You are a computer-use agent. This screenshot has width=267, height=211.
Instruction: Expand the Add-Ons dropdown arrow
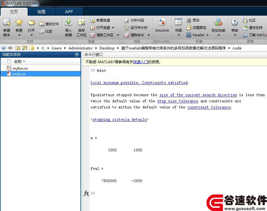[x=219, y=35]
